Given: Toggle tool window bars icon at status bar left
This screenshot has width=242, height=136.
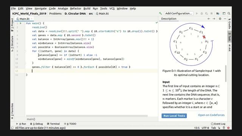Looking at the screenshot, I should (x=12, y=128).
